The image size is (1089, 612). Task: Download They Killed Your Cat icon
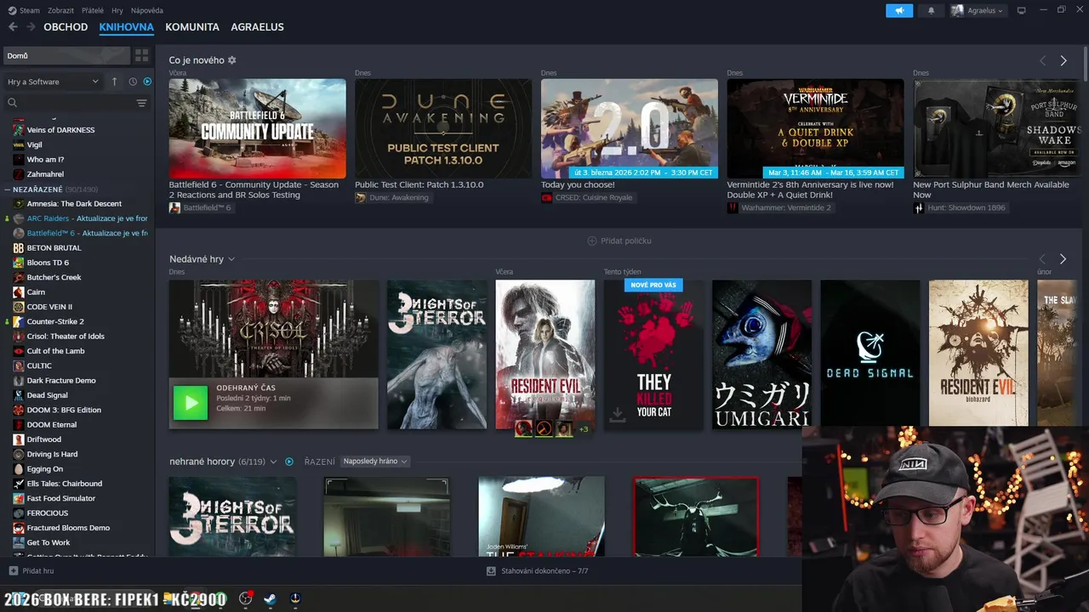pyautogui.click(x=618, y=414)
